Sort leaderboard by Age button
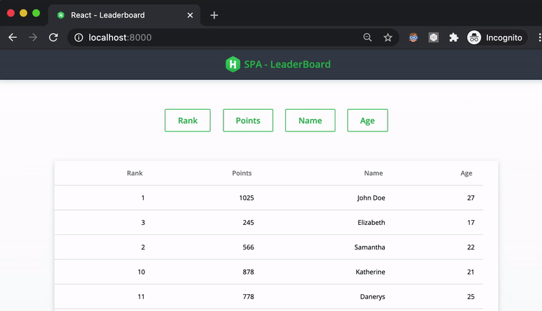This screenshot has width=542, height=311. (x=367, y=121)
